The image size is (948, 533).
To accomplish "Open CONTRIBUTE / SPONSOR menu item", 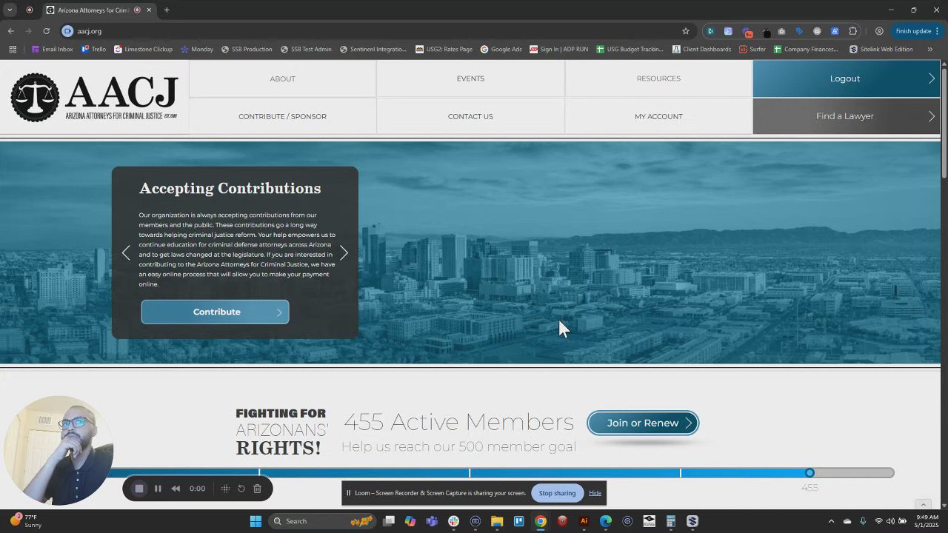I will (282, 116).
